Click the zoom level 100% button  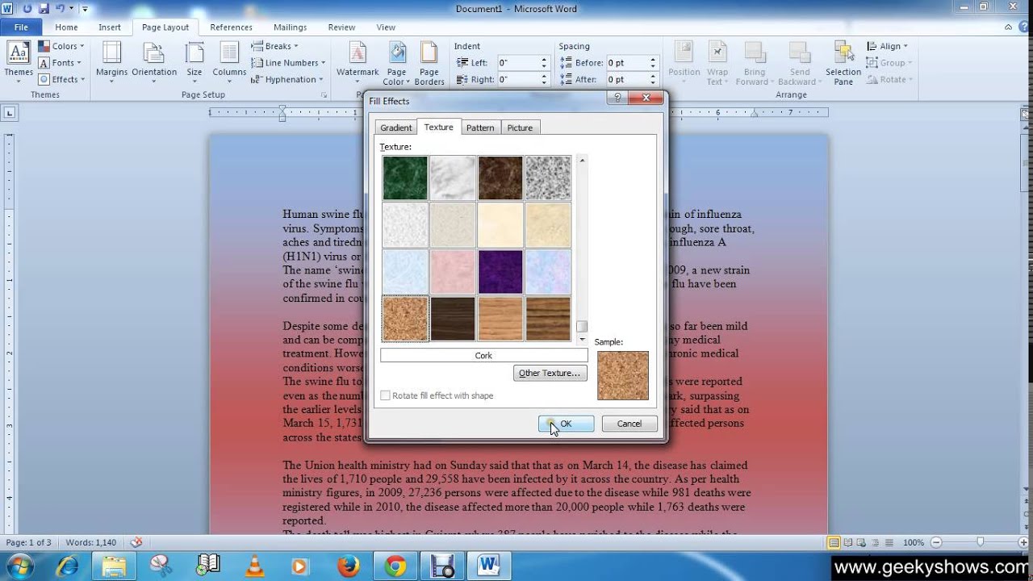click(914, 542)
